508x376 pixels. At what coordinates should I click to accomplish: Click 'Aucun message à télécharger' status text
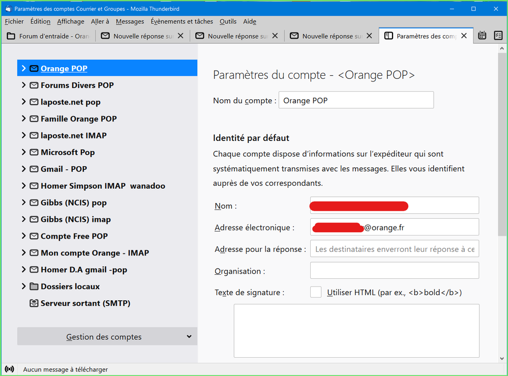click(x=66, y=369)
